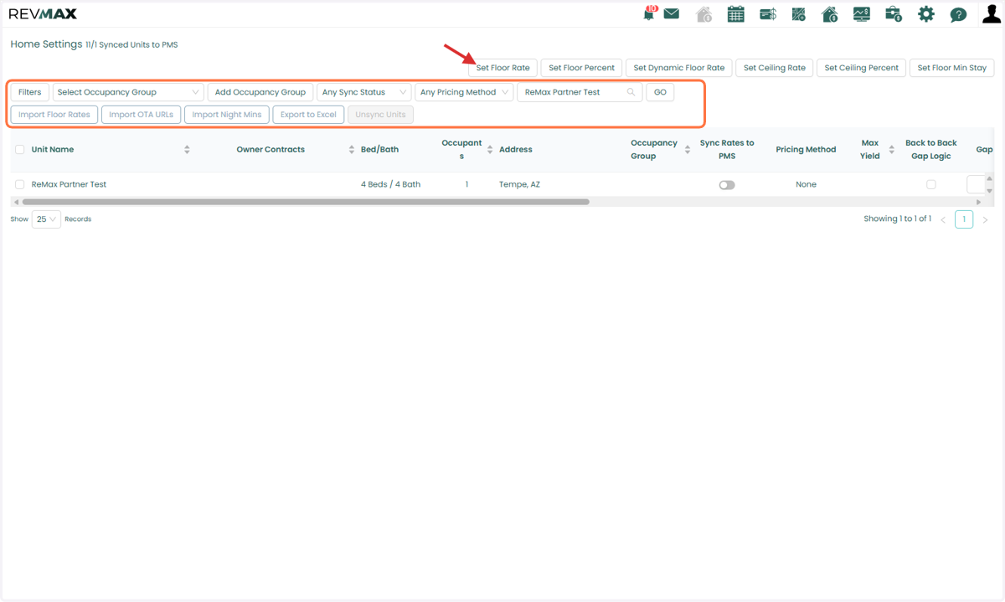
Task: Click the GO button
Action: coord(660,92)
